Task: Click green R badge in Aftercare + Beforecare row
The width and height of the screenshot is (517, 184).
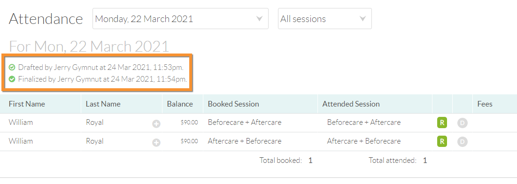Action: click(x=442, y=141)
